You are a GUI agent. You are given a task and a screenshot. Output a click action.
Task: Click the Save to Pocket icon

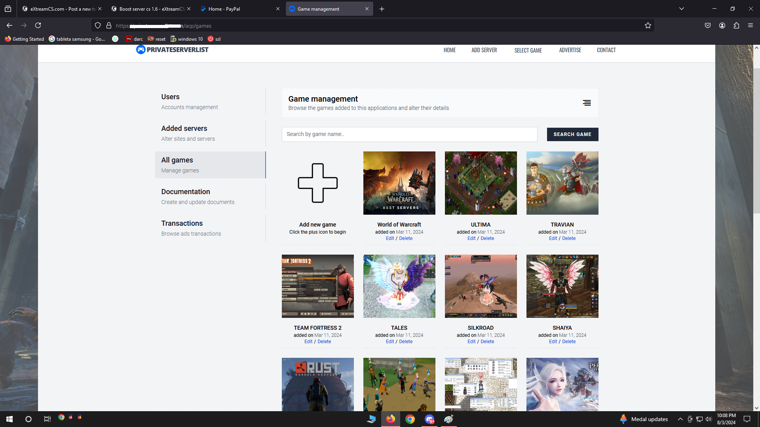708,26
